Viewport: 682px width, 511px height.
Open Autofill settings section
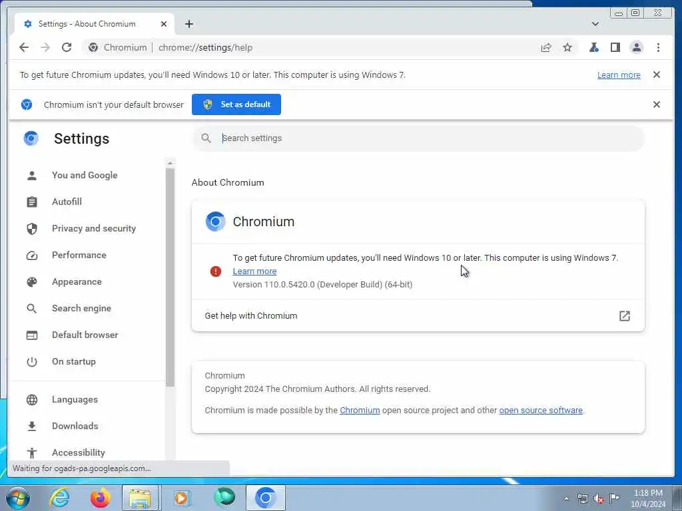(x=67, y=202)
